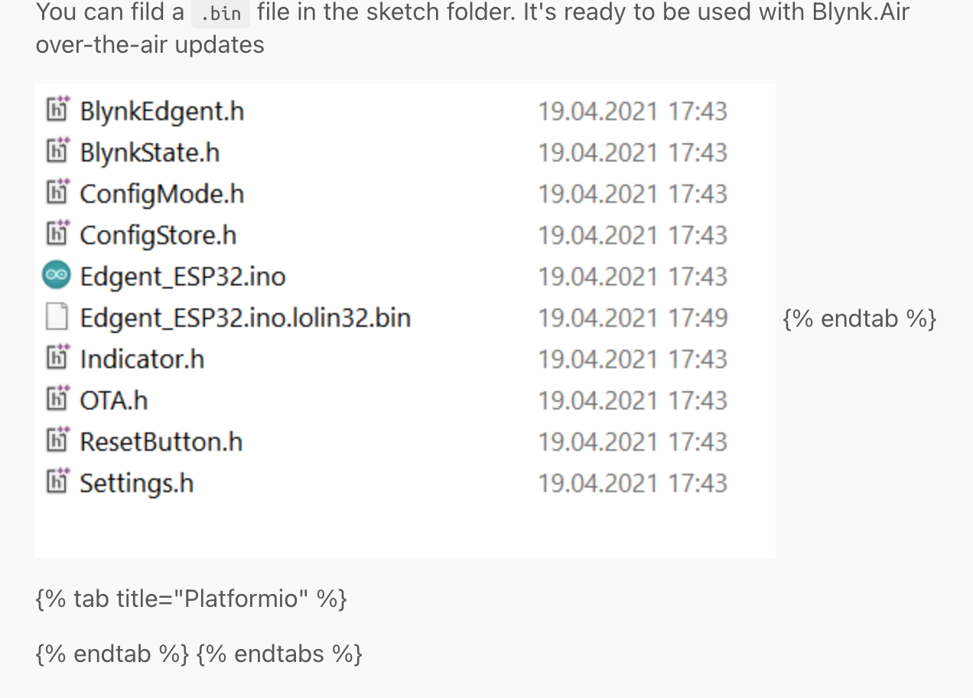The image size is (973, 698).
Task: Click the Platformio tab marker text
Action: [x=190, y=599]
